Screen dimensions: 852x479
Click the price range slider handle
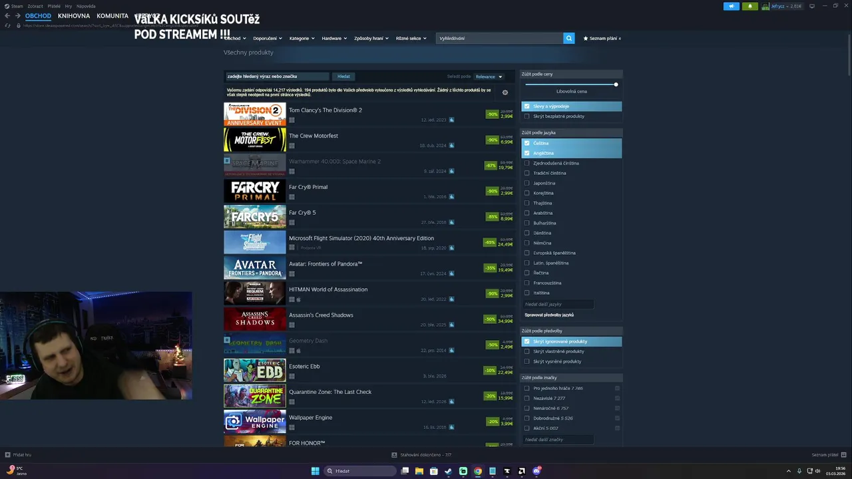coord(616,84)
